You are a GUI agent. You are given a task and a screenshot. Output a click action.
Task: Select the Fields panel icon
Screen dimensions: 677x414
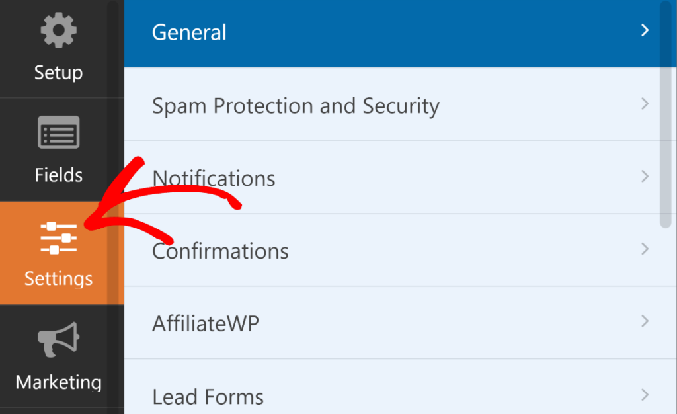(x=58, y=132)
